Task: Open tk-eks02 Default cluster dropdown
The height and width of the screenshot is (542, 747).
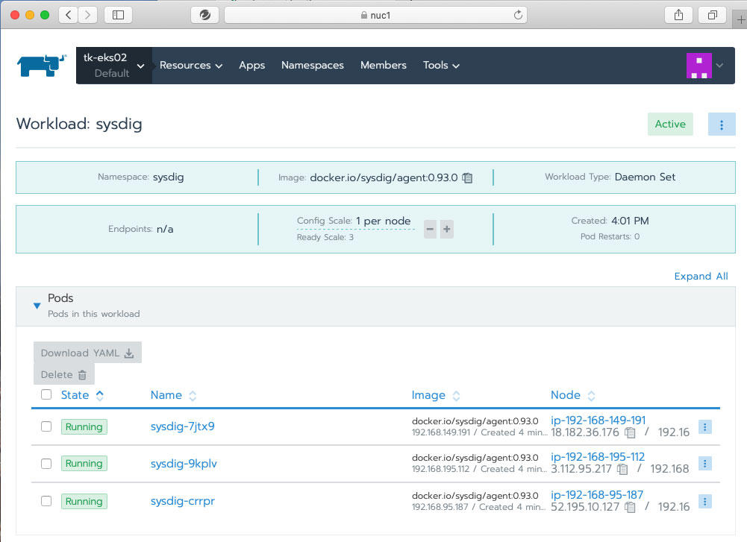Action: (114, 66)
